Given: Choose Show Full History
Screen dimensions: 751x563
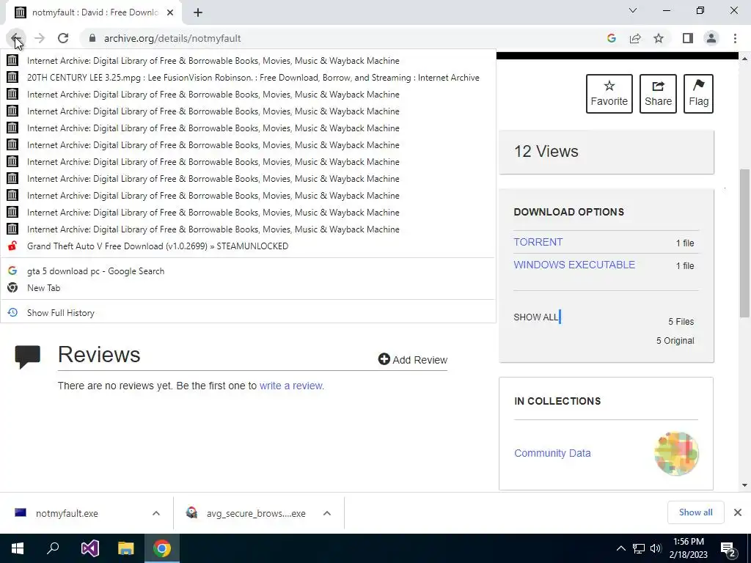Looking at the screenshot, I should tap(248, 312).
